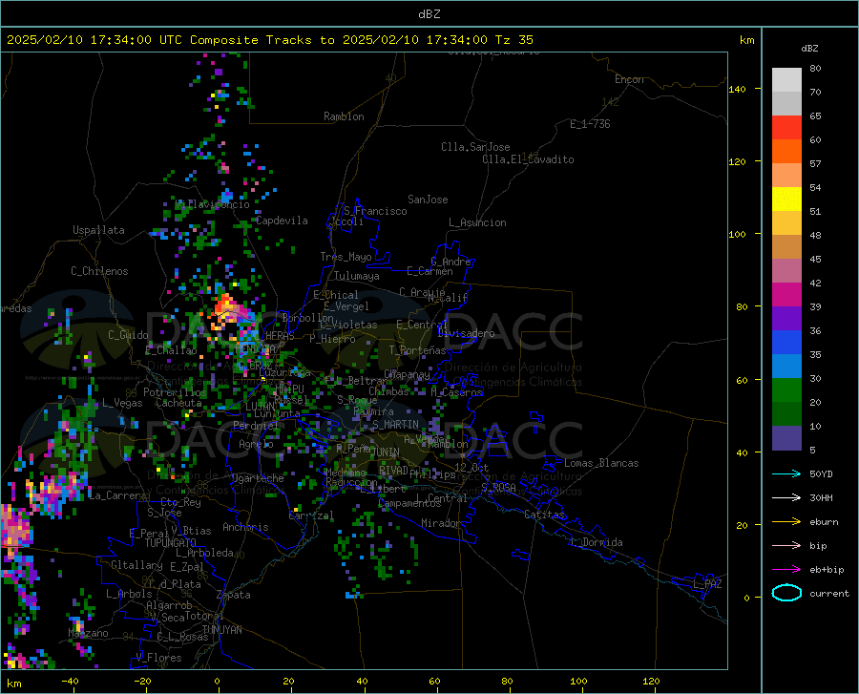Click the 'TUPUNGATO' map label
Screen dimensions: 859x694
(171, 543)
